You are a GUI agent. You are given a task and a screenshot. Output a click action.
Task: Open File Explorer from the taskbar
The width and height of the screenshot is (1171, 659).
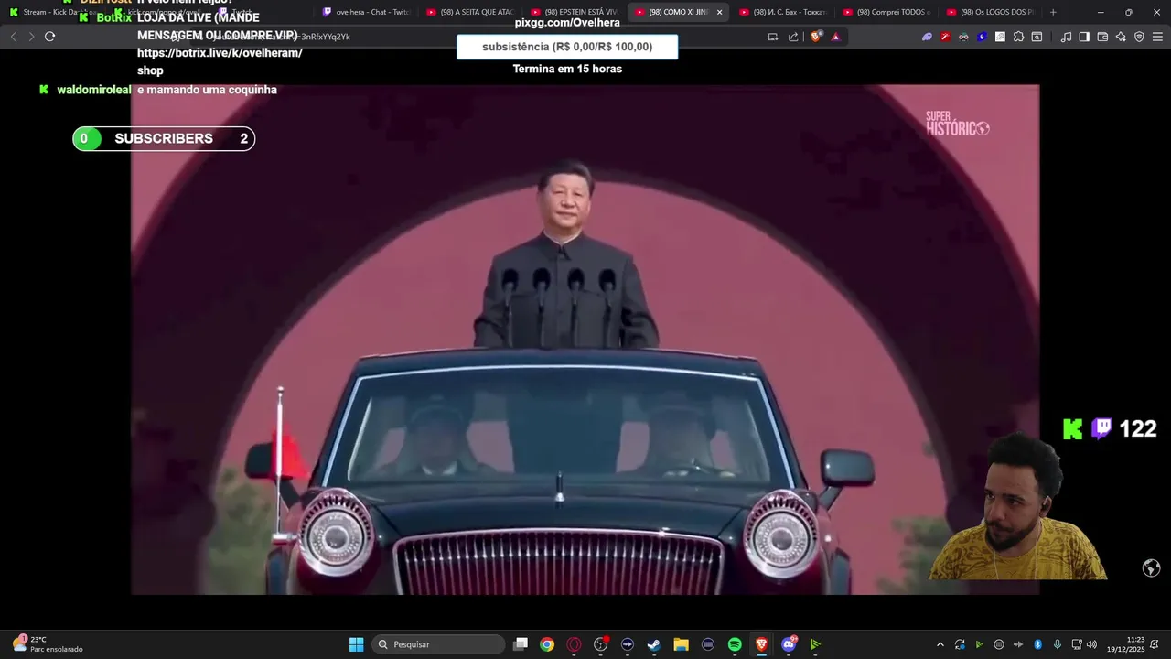[681, 644]
